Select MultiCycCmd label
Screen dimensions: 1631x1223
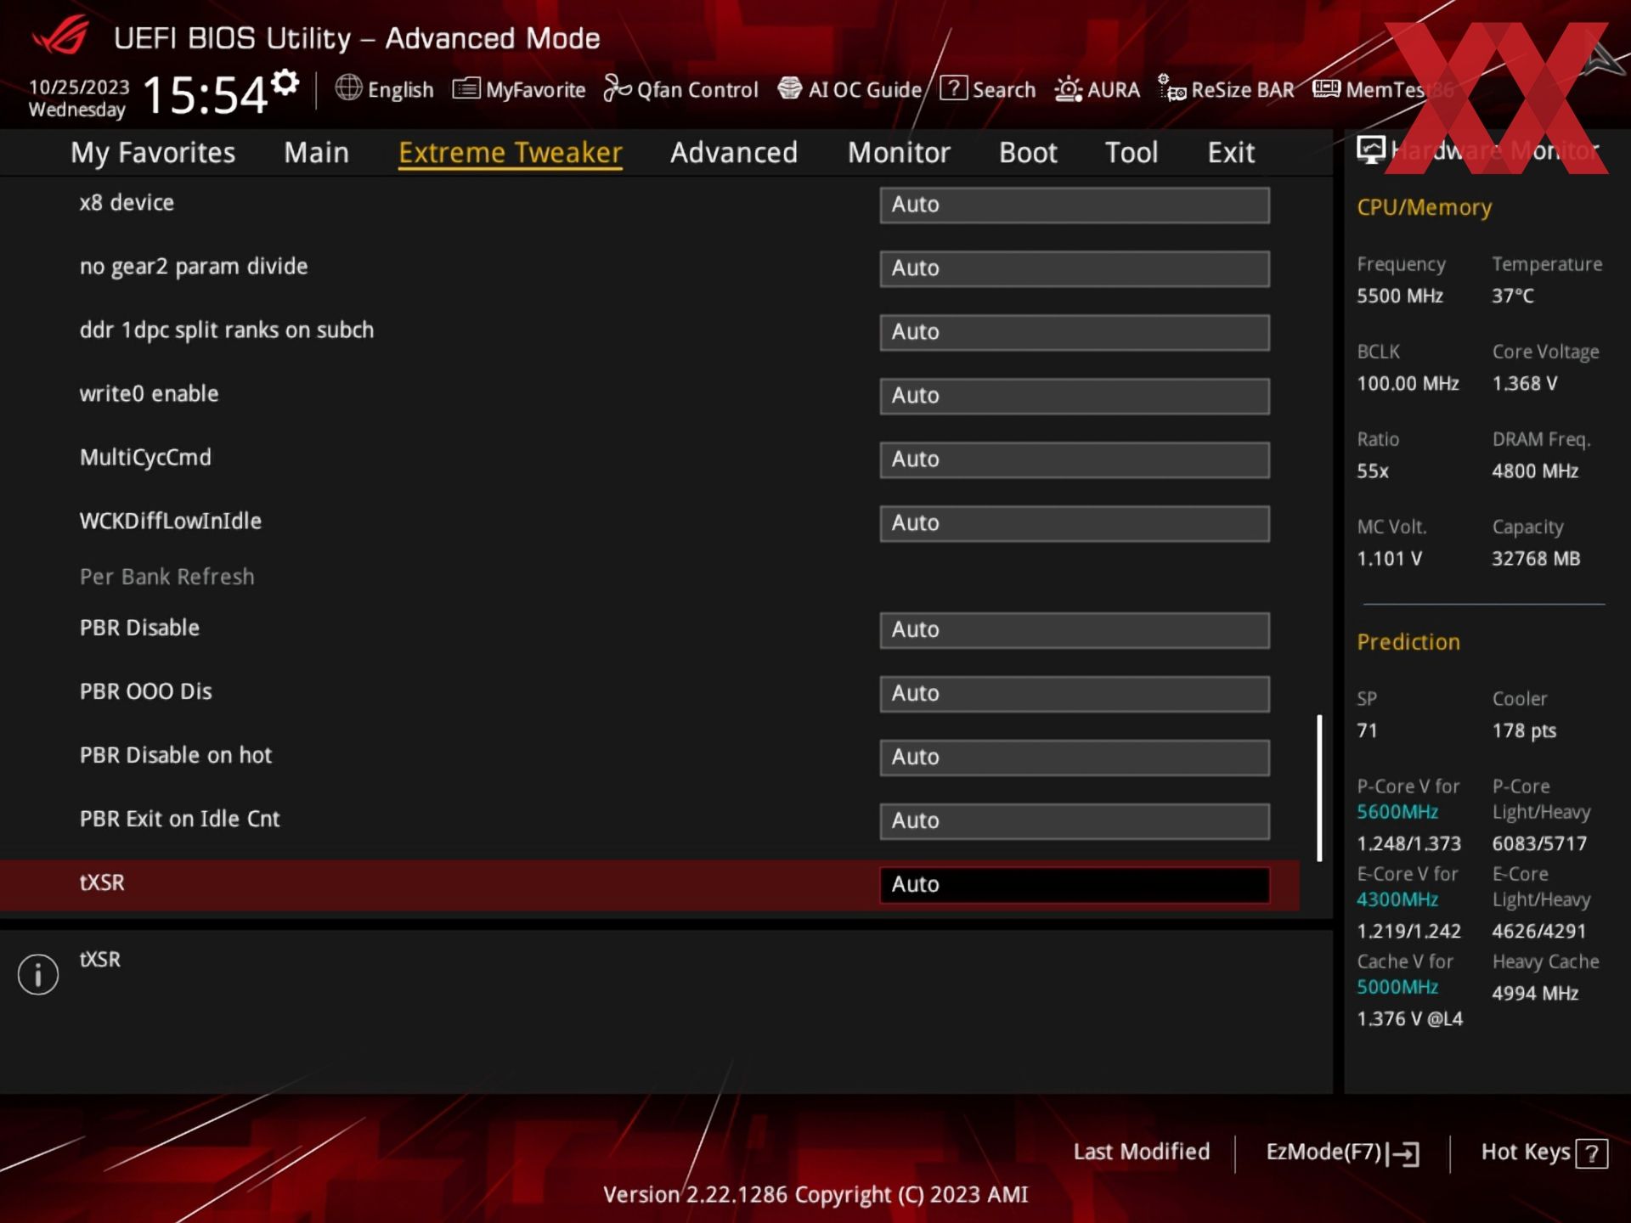[x=145, y=458]
